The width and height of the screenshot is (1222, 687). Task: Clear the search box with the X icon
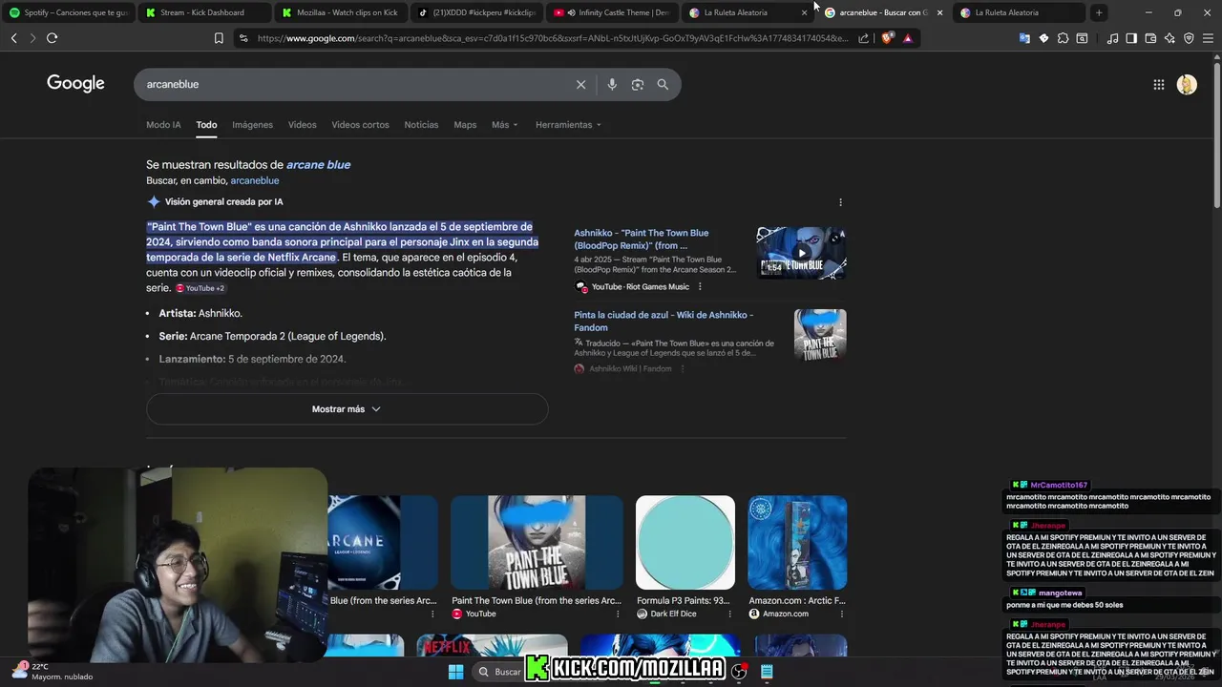(580, 85)
